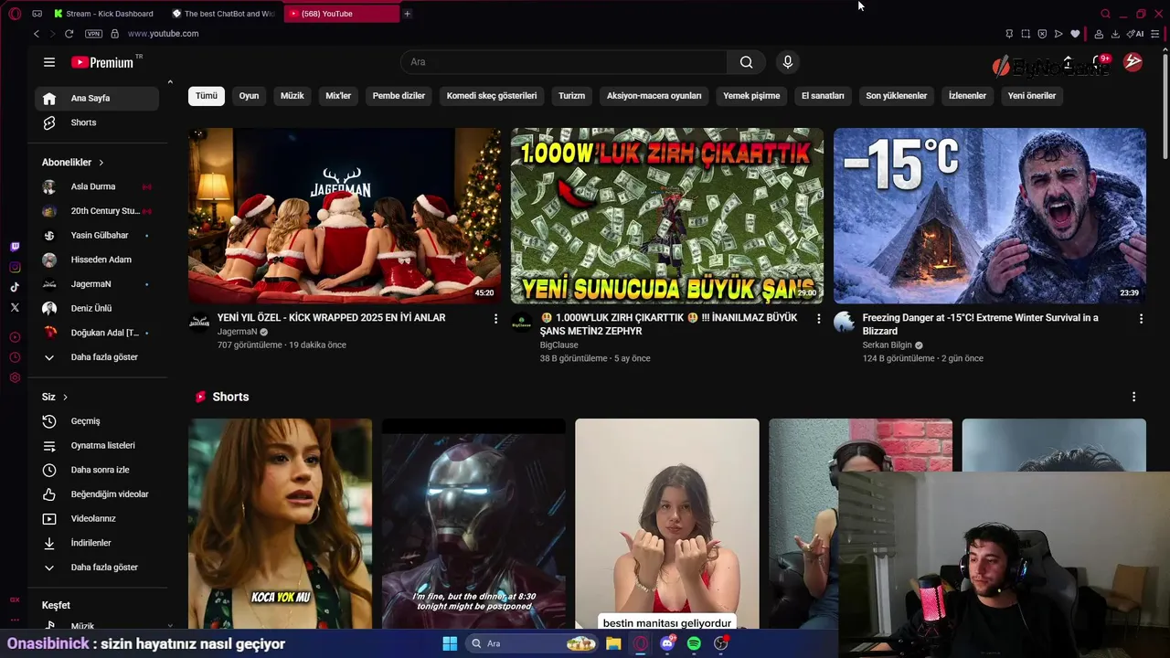1170x658 pixels.
Task: Open the ad blocker shield icon
Action: [x=1042, y=34]
